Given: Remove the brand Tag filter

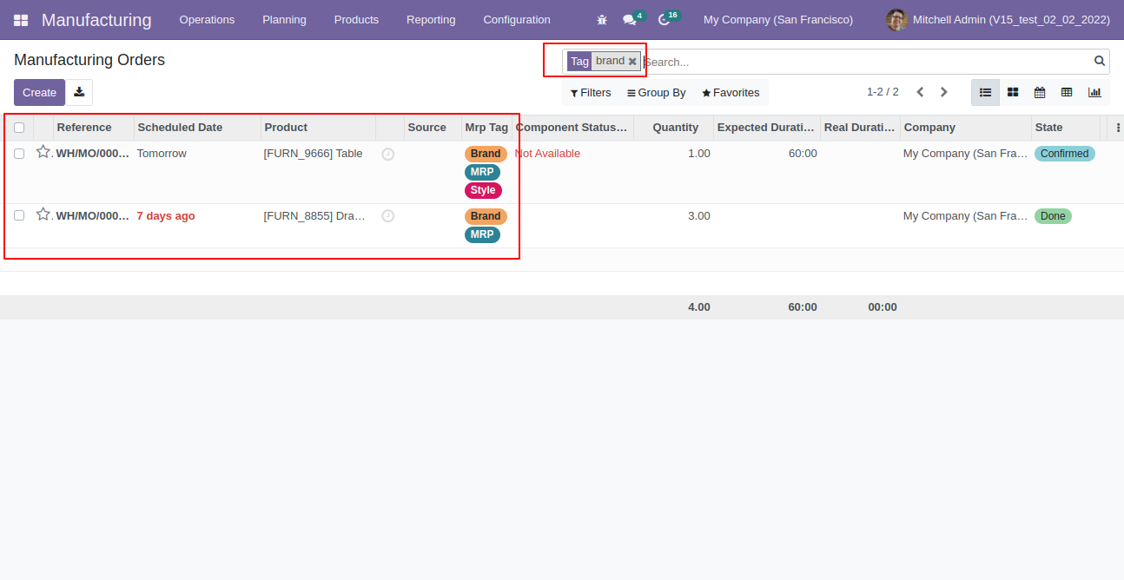Looking at the screenshot, I should point(632,62).
